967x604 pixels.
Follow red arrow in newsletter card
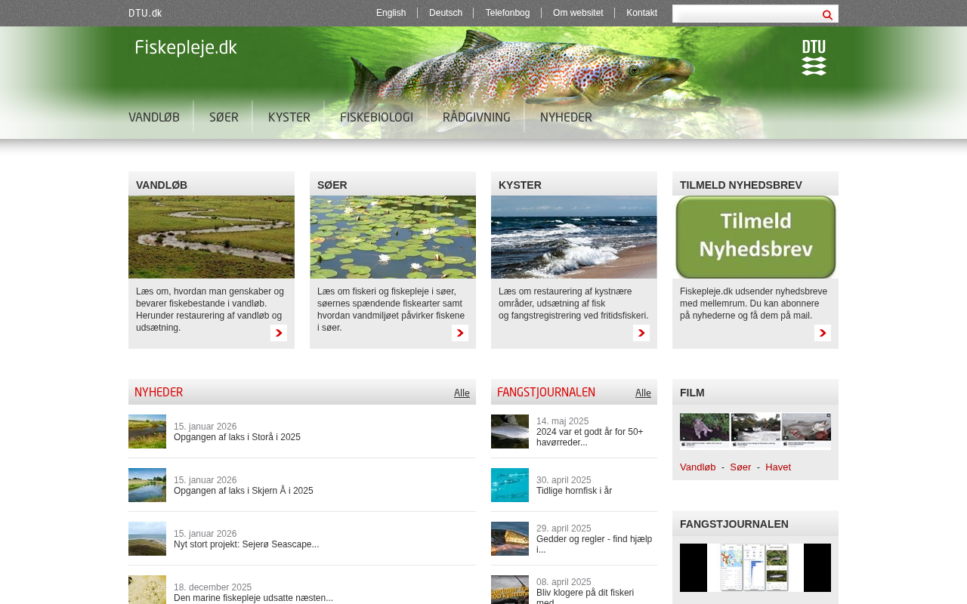[x=823, y=333]
